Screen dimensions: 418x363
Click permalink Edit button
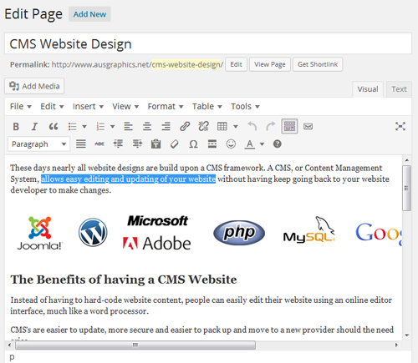tap(237, 64)
